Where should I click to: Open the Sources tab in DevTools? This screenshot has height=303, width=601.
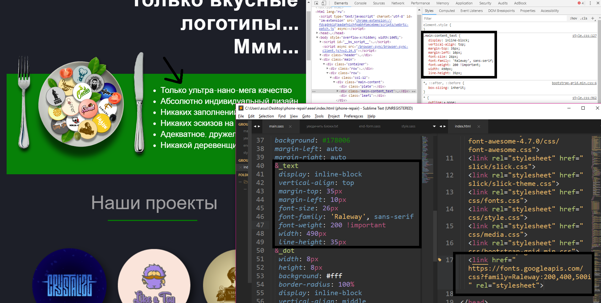pos(379,3)
